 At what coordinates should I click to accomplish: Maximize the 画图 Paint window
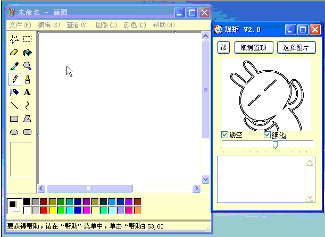pyautogui.click(x=192, y=12)
